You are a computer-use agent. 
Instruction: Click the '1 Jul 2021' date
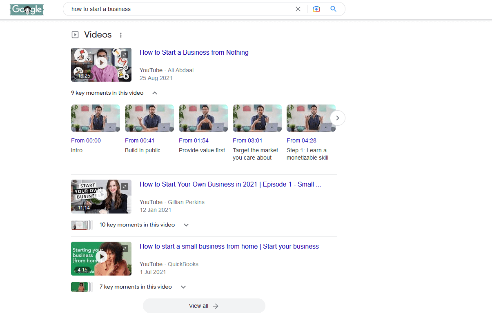[x=153, y=272]
